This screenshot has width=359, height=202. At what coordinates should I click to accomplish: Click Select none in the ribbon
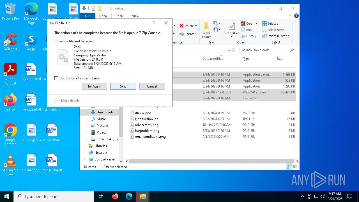[273, 30]
